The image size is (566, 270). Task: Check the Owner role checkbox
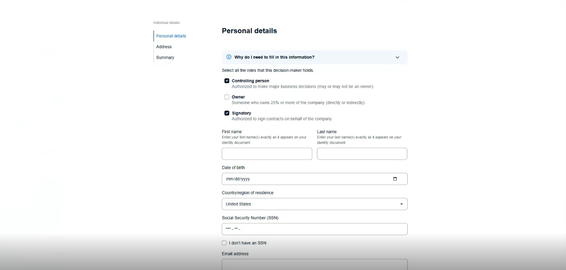point(227,97)
